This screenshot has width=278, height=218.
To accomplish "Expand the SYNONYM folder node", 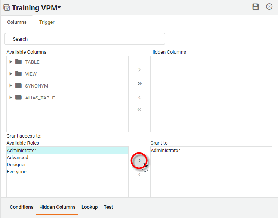I will [x=11, y=86].
